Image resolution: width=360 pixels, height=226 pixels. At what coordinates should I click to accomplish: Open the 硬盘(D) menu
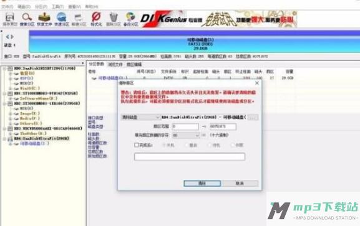pyautogui.click(x=24, y=7)
